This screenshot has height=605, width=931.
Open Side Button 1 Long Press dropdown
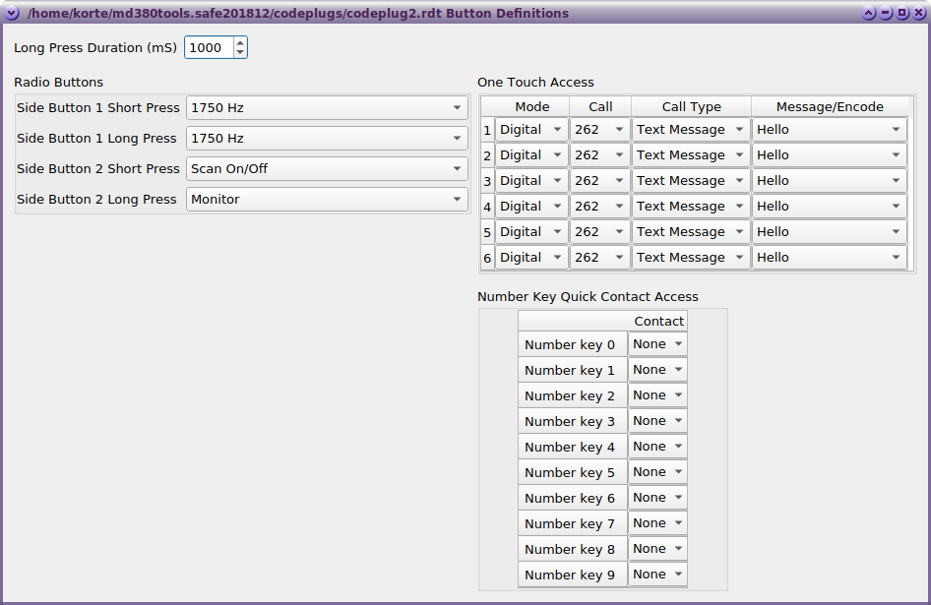tap(327, 139)
